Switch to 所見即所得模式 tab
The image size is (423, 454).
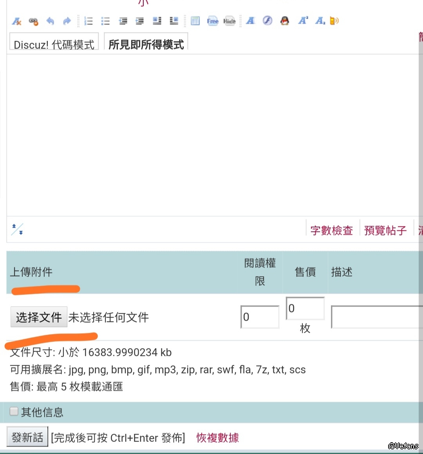(146, 42)
